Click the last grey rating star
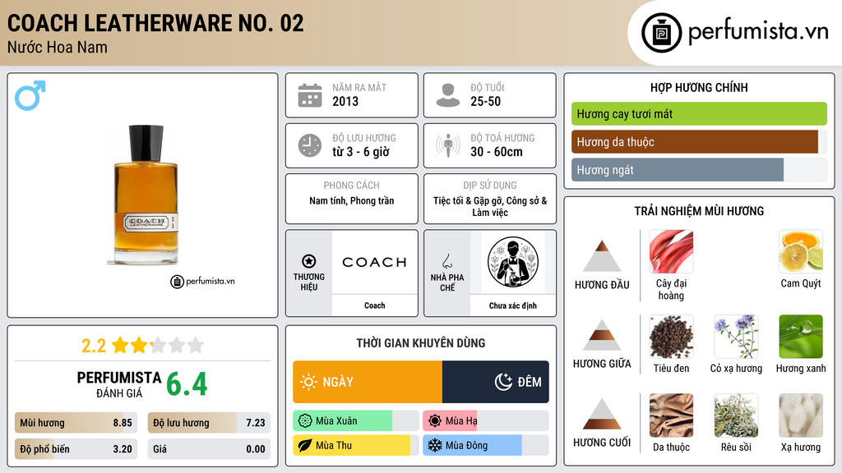The height and width of the screenshot is (473, 842). point(196,345)
